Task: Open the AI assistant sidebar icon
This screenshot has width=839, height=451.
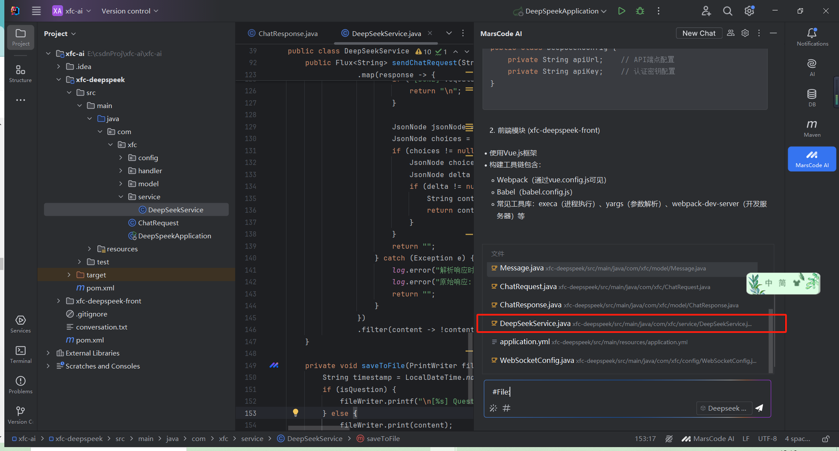Action: click(x=812, y=68)
